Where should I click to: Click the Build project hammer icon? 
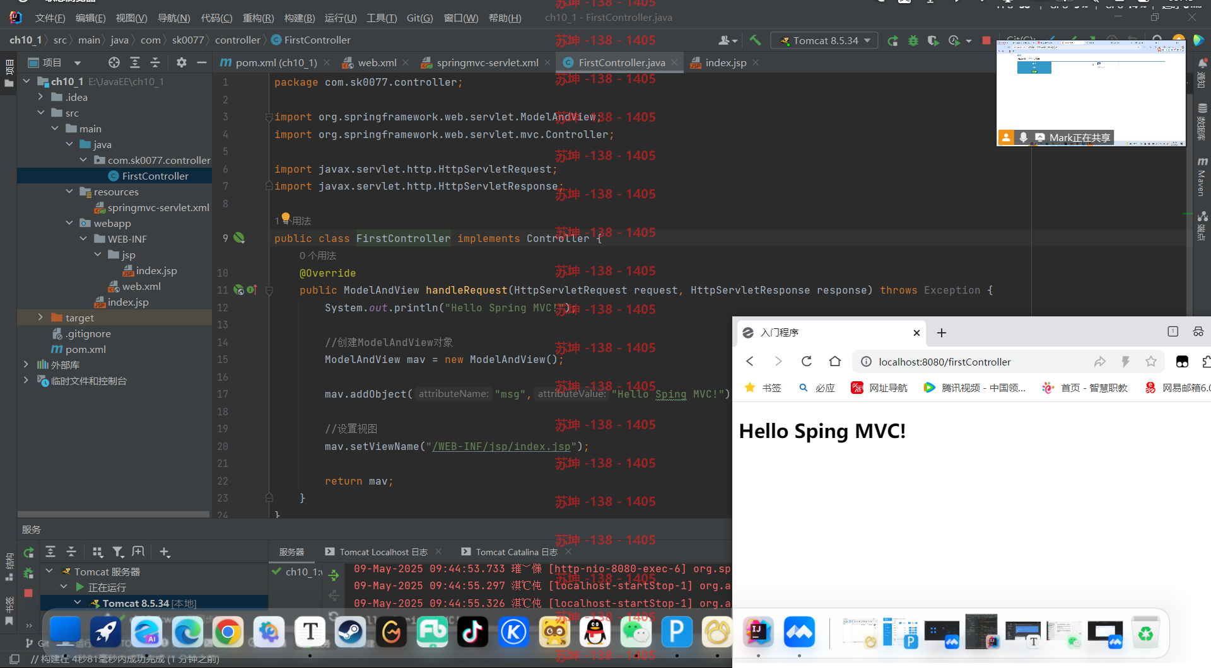pos(755,40)
